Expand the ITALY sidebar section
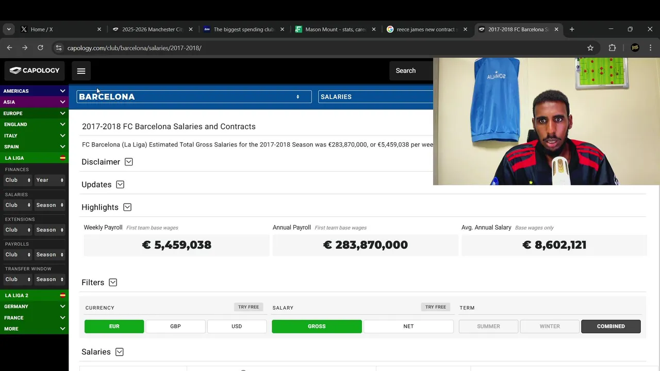This screenshot has height=371, width=660. click(34, 136)
